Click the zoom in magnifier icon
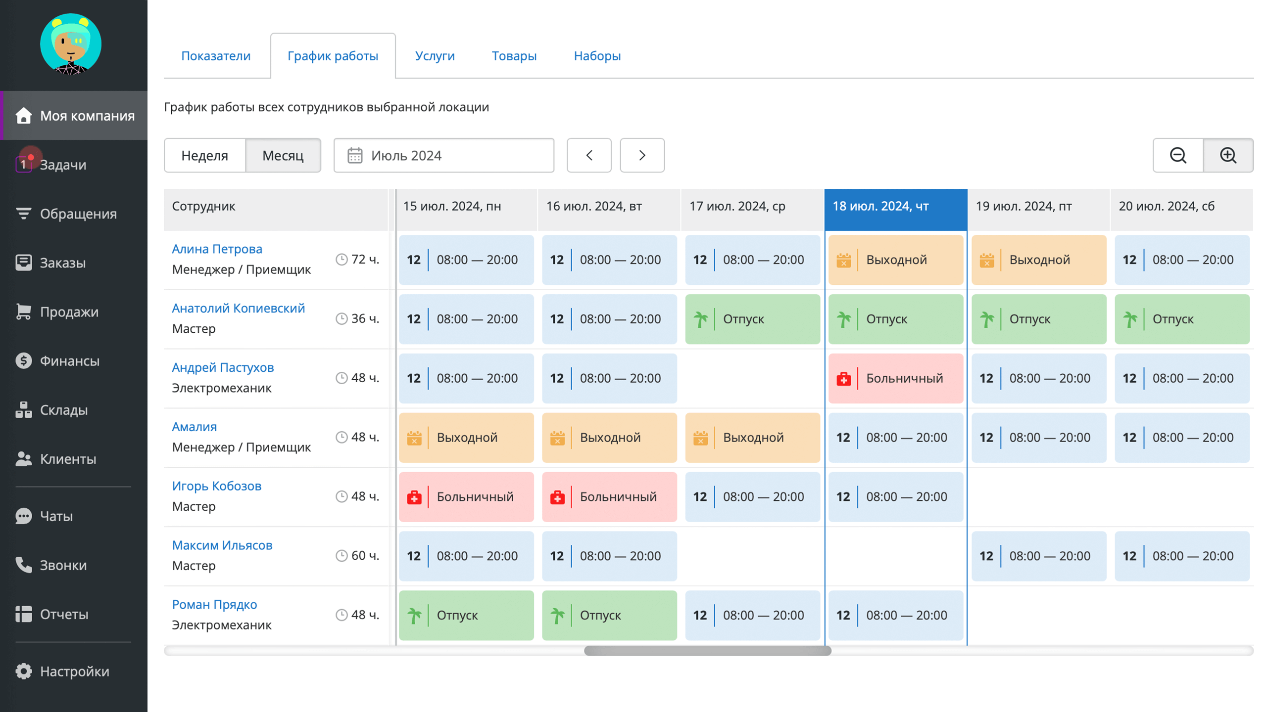The width and height of the screenshot is (1267, 712). coord(1228,155)
